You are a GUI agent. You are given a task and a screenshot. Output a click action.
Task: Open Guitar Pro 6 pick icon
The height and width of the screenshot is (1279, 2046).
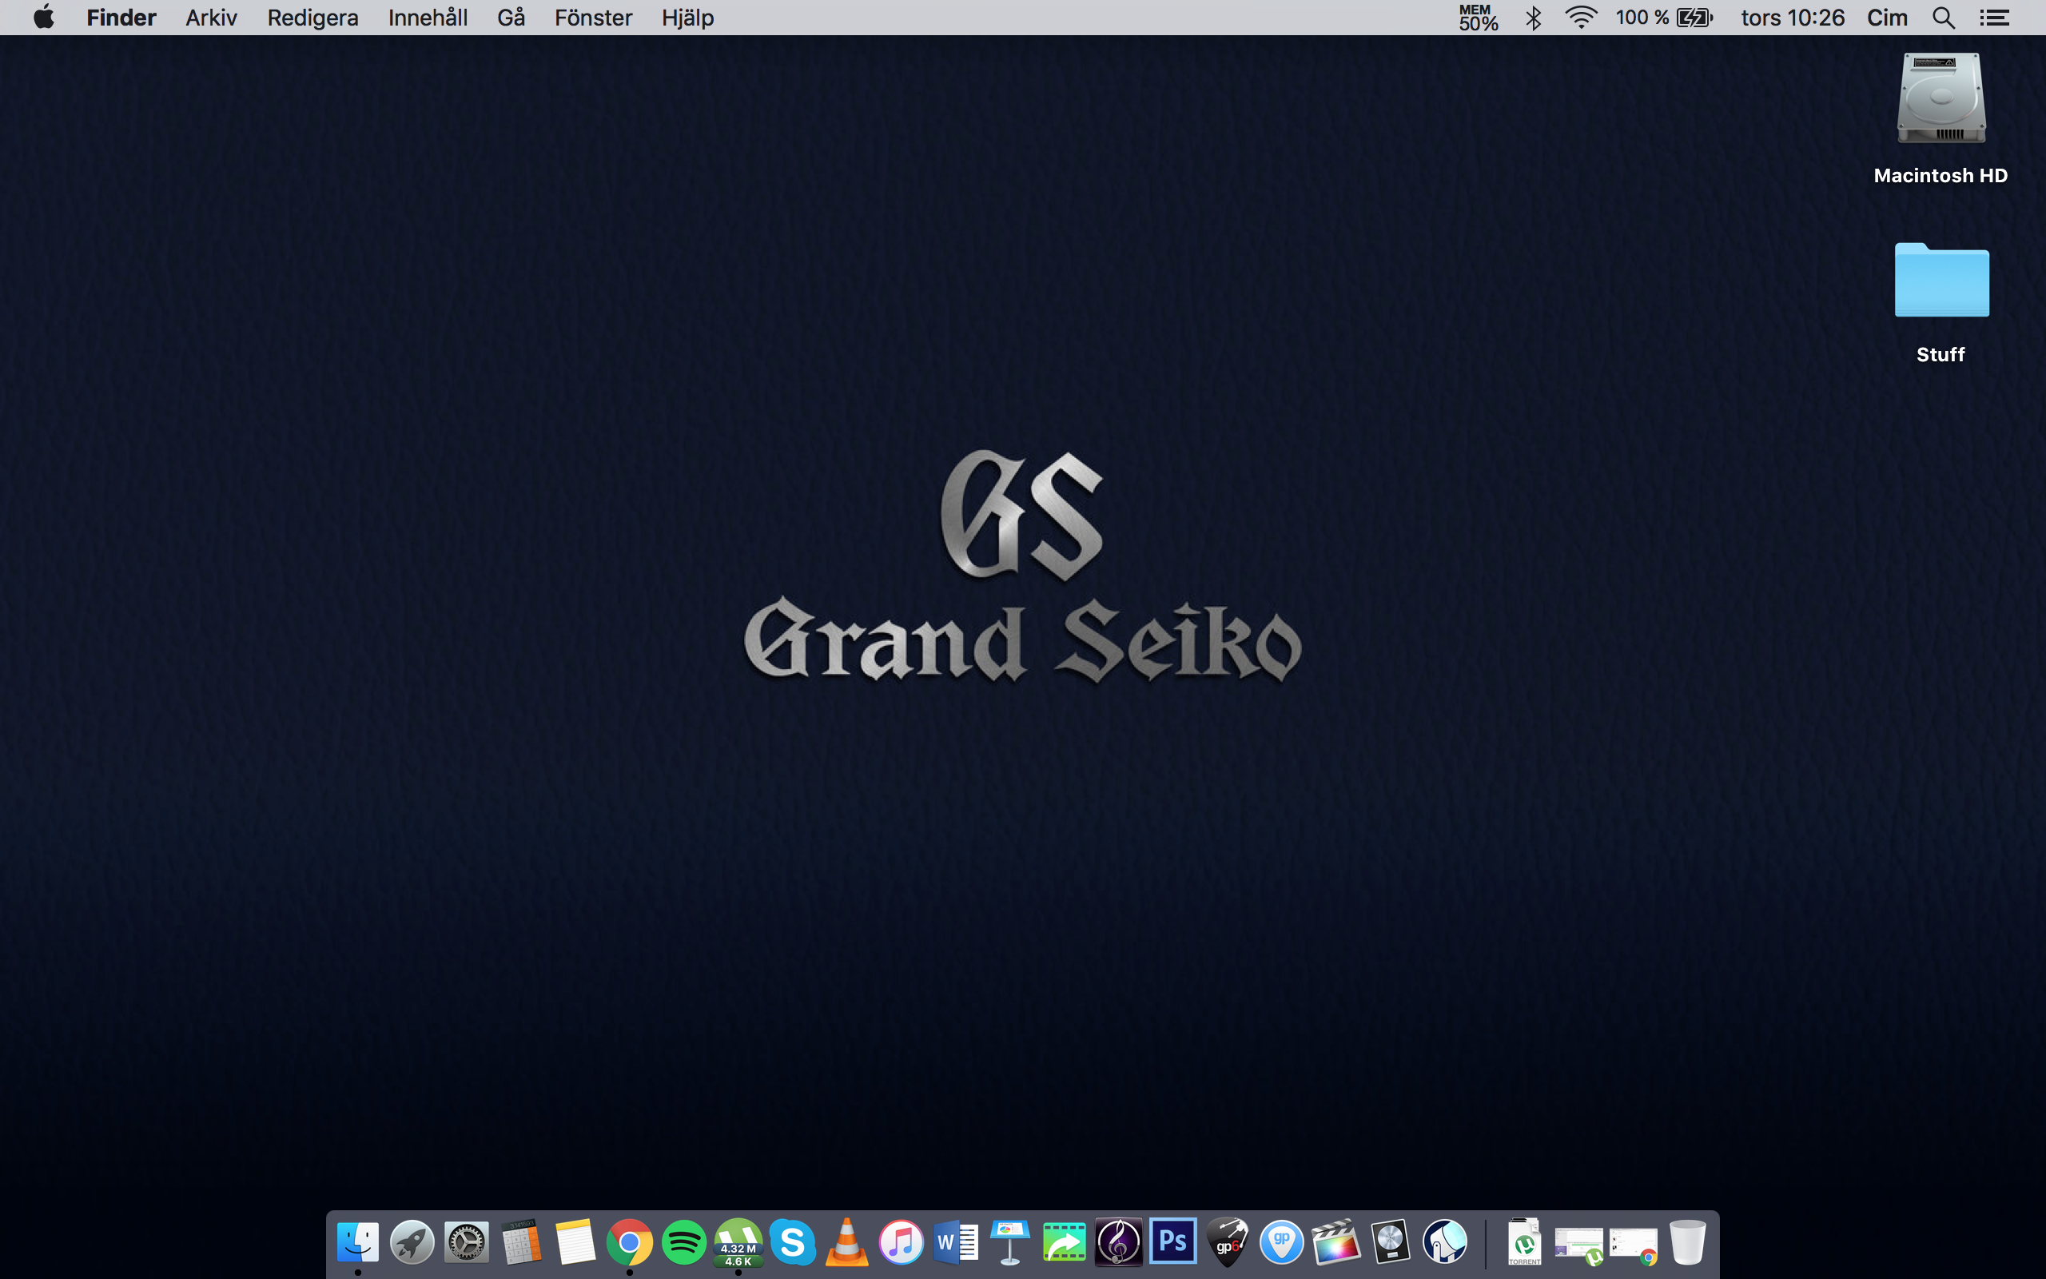click(x=1228, y=1241)
